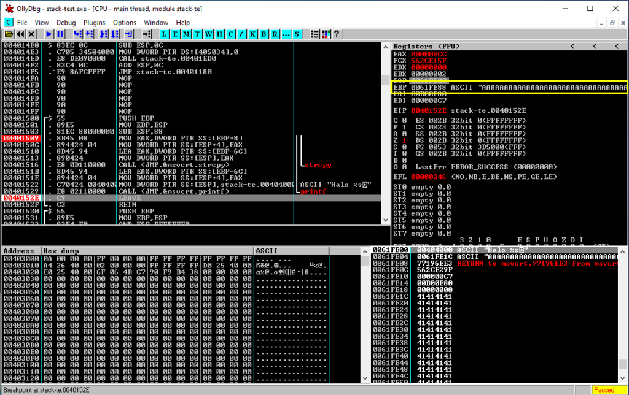Open the Log window
The image size is (629, 395).
163,34
